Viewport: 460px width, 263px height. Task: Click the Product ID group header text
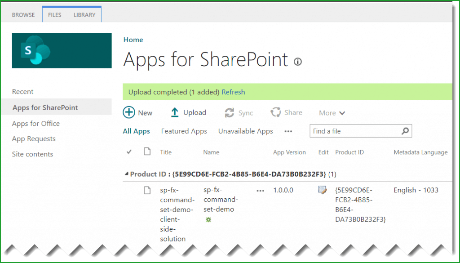(x=228, y=174)
